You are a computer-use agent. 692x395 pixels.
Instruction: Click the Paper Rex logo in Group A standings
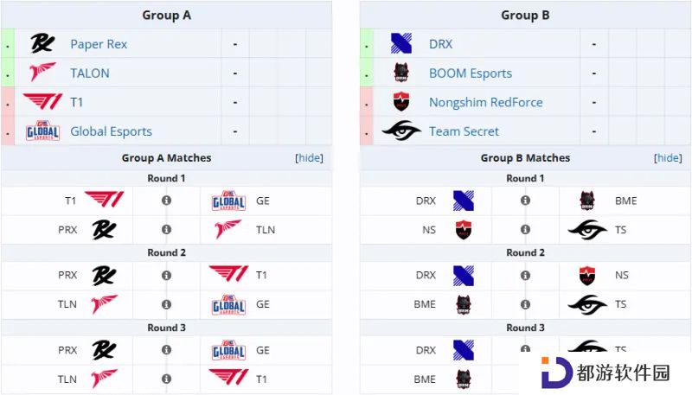[x=42, y=43]
